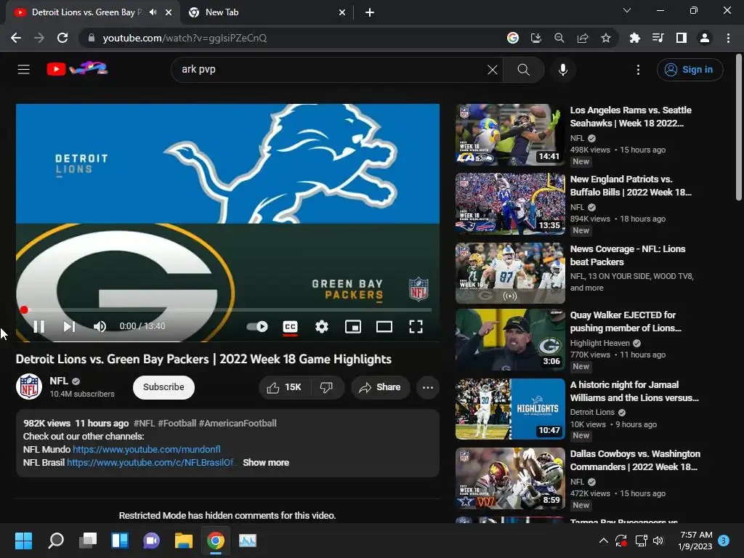Open the NFL channel avatar
The width and height of the screenshot is (744, 558).
click(29, 387)
